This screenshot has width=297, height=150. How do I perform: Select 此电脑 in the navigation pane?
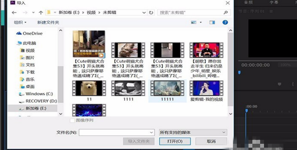pos(26,43)
